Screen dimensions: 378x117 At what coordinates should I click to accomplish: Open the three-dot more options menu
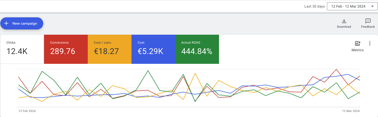(370, 43)
